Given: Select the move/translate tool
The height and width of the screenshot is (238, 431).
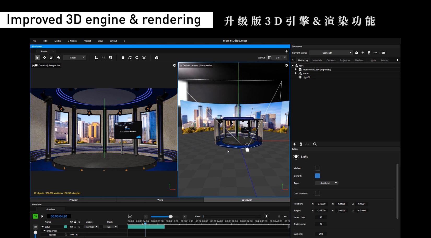Looking at the screenshot, I should pyautogui.click(x=45, y=58).
